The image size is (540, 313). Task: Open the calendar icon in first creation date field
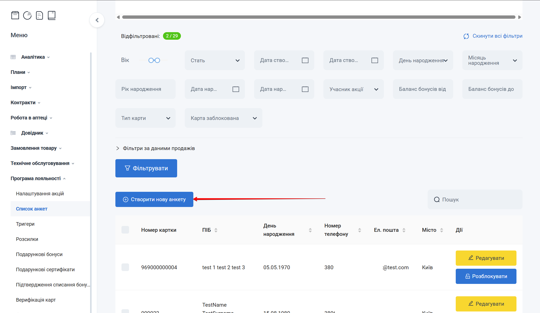click(305, 60)
